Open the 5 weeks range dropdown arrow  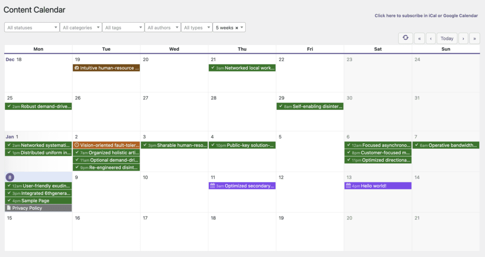click(242, 27)
